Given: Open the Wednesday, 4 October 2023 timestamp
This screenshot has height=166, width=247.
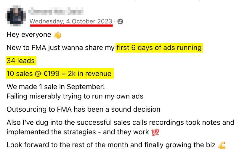Looking at the screenshot, I should tap(71, 21).
